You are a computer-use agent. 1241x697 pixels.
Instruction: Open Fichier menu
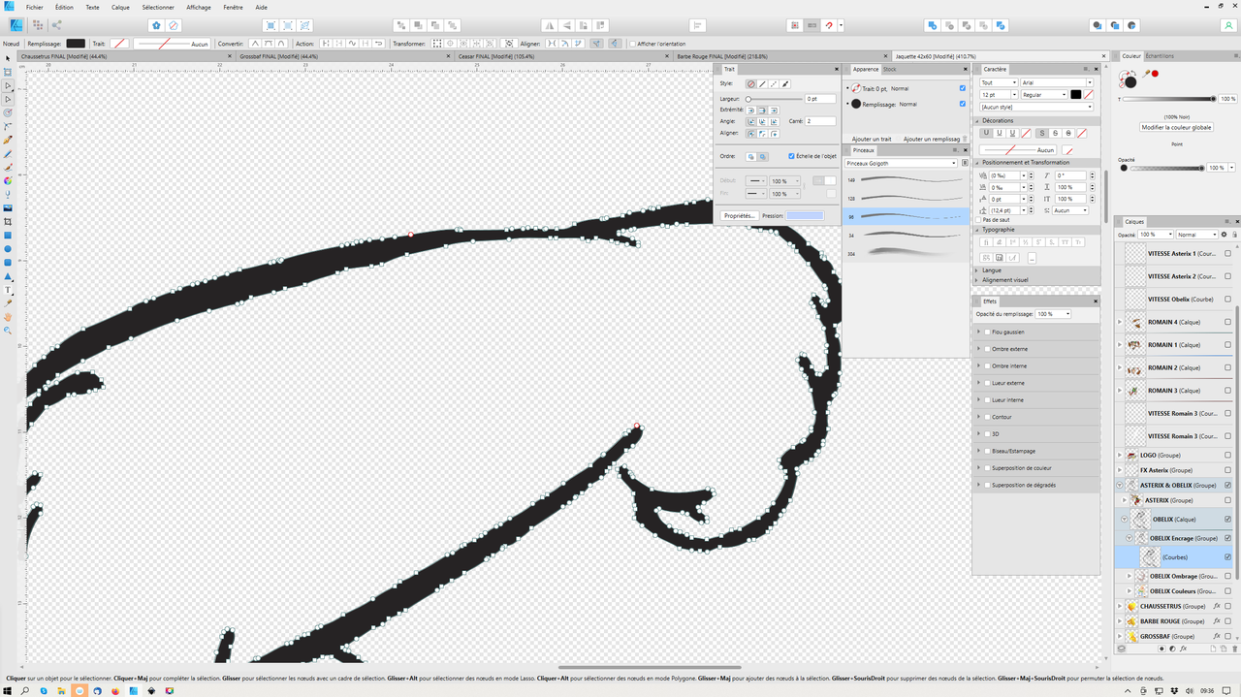click(x=35, y=7)
